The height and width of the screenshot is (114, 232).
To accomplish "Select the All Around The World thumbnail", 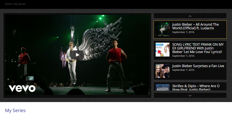I will click(162, 29).
